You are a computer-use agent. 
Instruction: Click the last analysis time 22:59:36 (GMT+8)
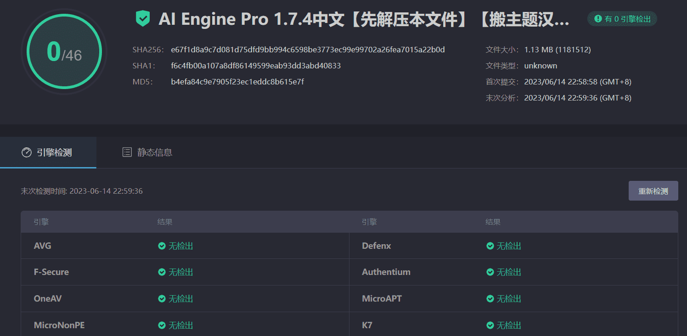coord(578,98)
